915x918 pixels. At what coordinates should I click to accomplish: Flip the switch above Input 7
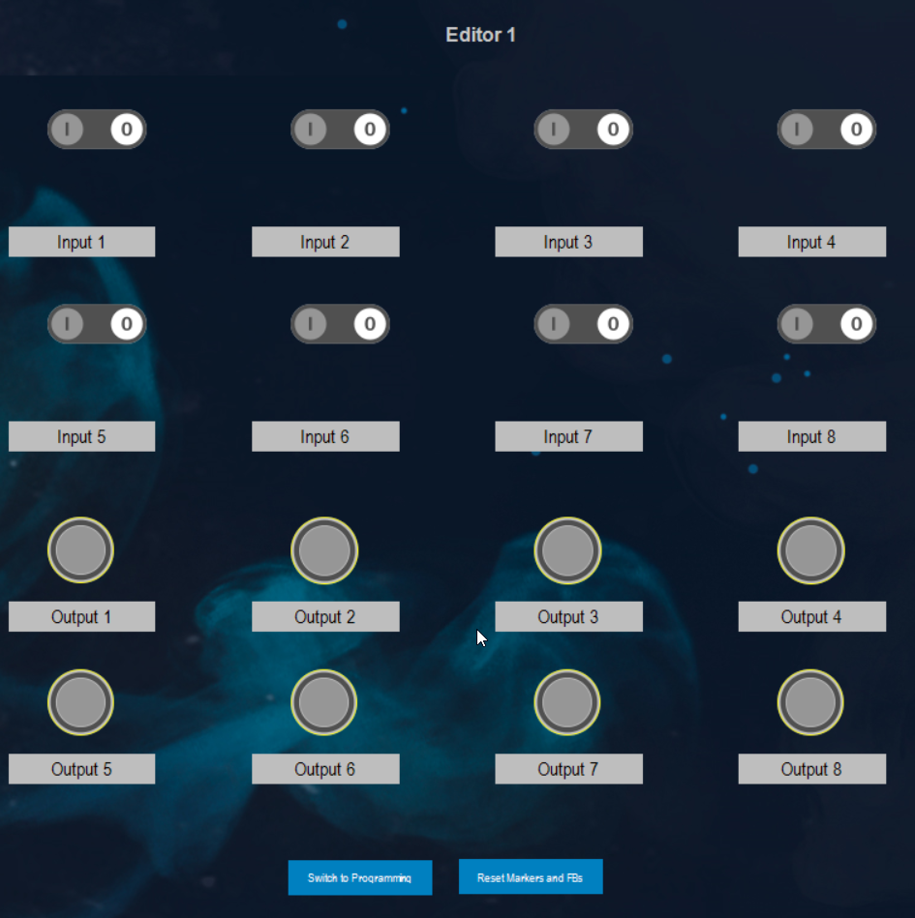pos(583,324)
